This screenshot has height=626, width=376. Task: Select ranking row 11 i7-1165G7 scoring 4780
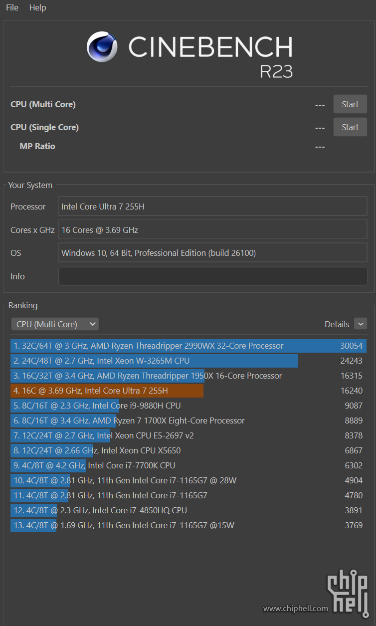click(x=188, y=495)
